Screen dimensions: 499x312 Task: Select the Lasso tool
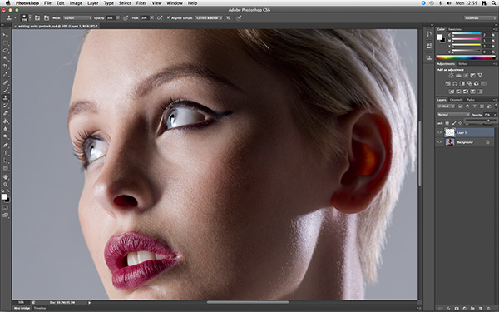tap(6, 51)
